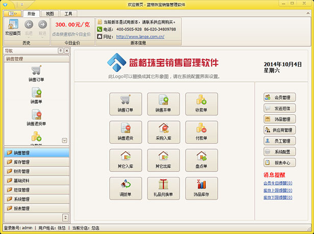Click 供应商管理 button
314x234 pixels.
(279, 130)
